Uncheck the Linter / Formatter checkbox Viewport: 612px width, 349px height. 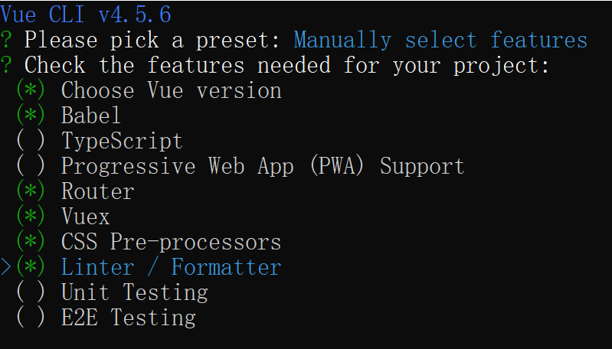[31, 267]
